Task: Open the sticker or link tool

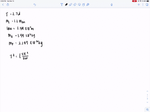Action: (x=88, y=5)
